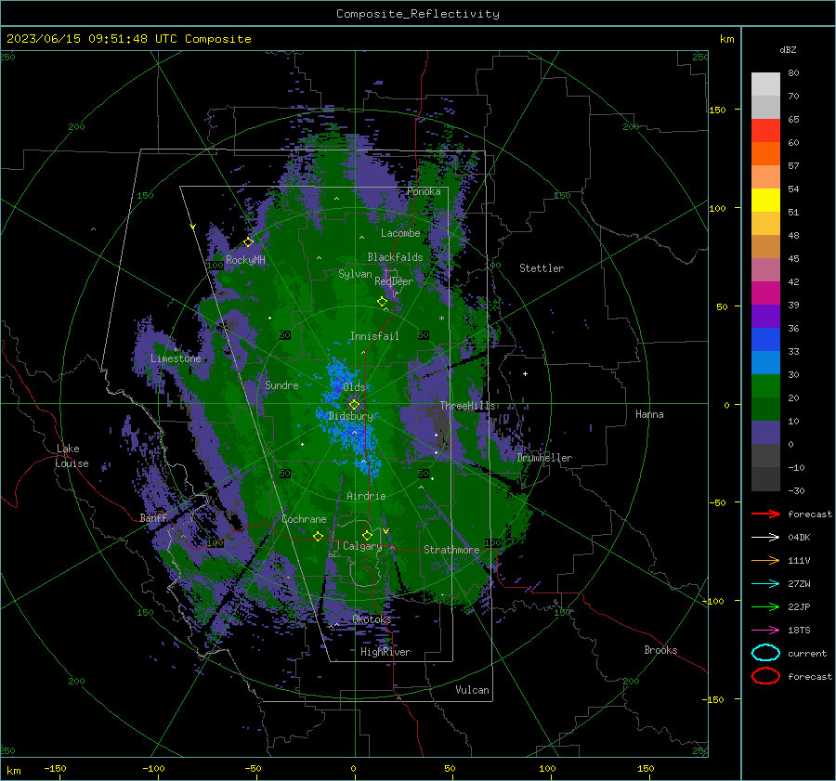836x781 pixels.
Task: Click the HighRiver city label
Action: [x=385, y=652]
